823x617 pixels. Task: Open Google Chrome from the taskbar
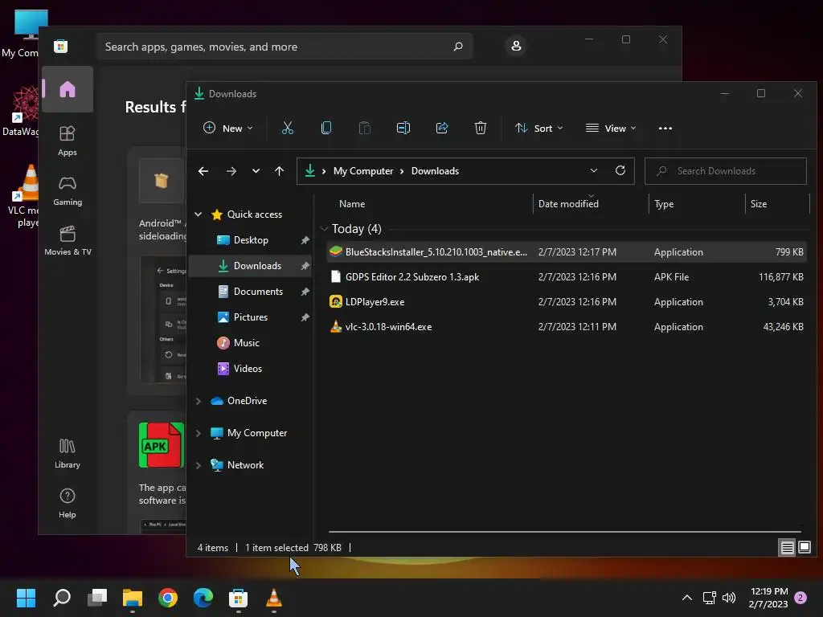pos(168,597)
